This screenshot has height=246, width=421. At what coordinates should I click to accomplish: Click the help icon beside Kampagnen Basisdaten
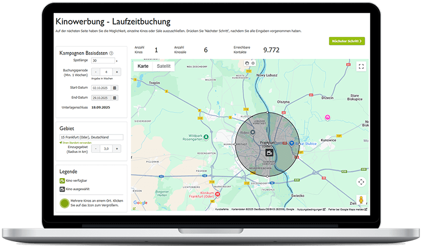click(x=111, y=53)
